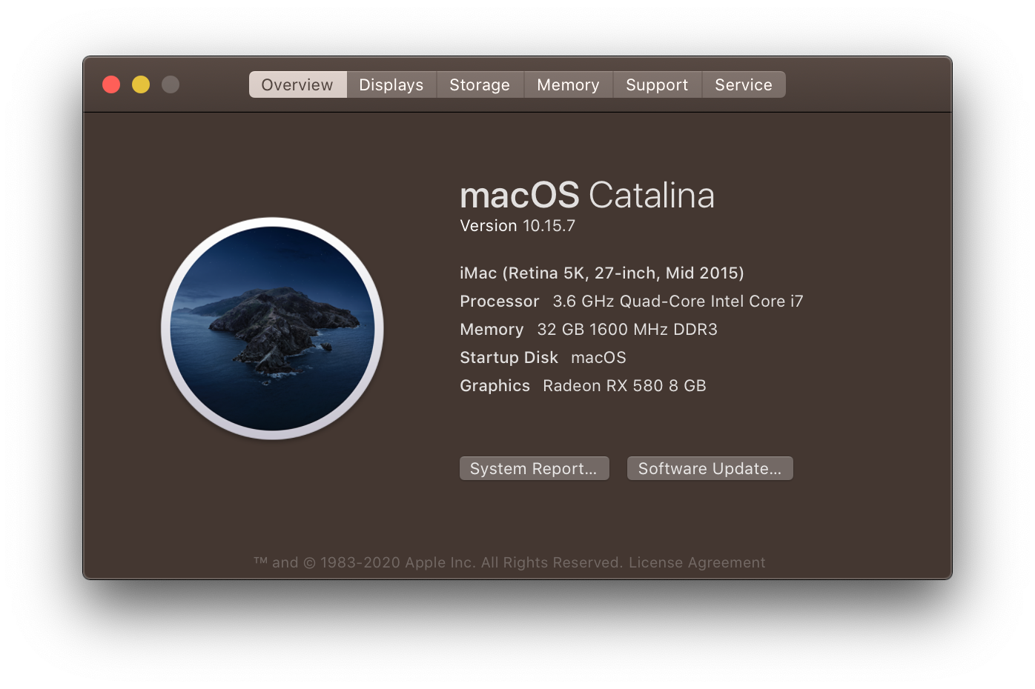Click the Graphics label
Screen dimensions: 1035x689
click(x=495, y=386)
